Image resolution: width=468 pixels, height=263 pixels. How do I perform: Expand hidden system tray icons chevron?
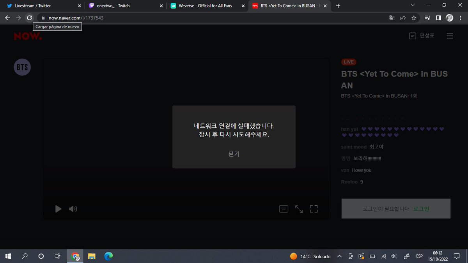(339, 256)
